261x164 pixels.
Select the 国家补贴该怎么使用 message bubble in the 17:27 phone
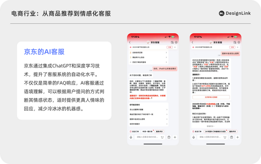tap(230, 53)
